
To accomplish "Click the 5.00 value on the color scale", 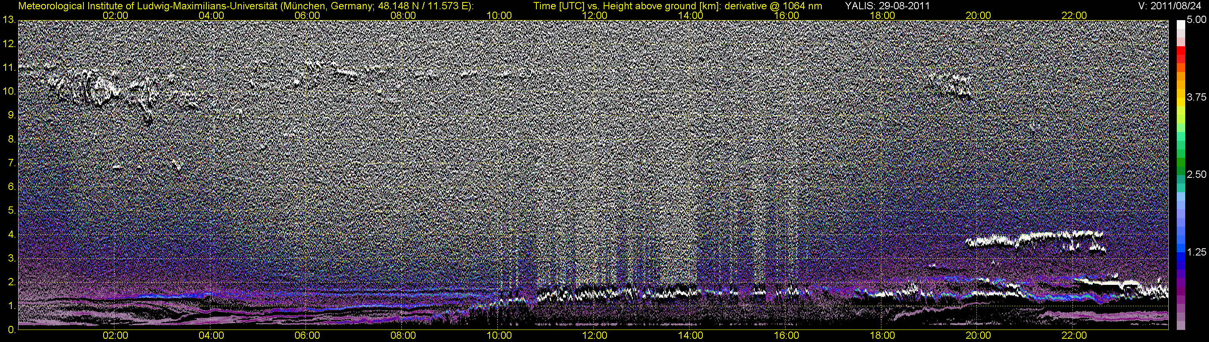I will (x=1197, y=20).
